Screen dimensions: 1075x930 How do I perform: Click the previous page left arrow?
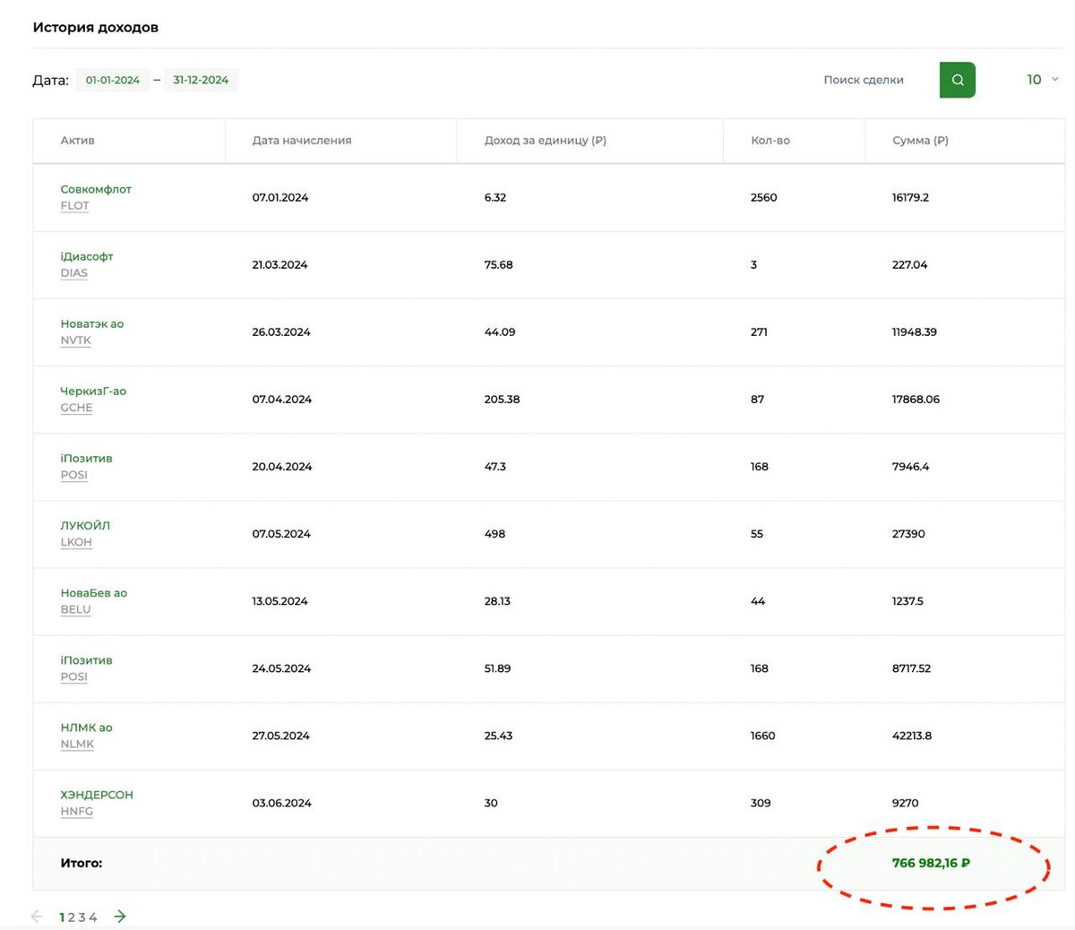pyautogui.click(x=37, y=917)
